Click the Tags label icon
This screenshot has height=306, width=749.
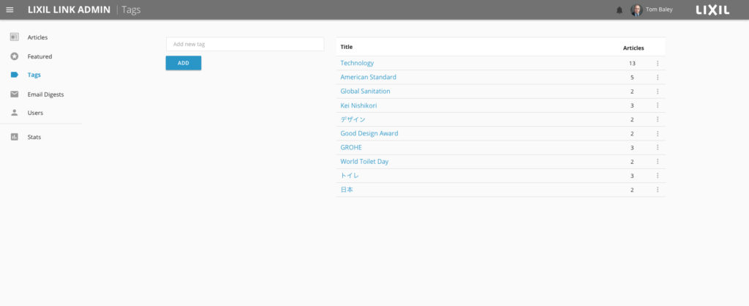coord(15,75)
